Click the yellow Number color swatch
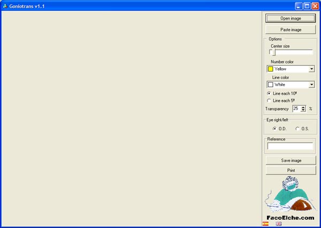 [x=271, y=69]
